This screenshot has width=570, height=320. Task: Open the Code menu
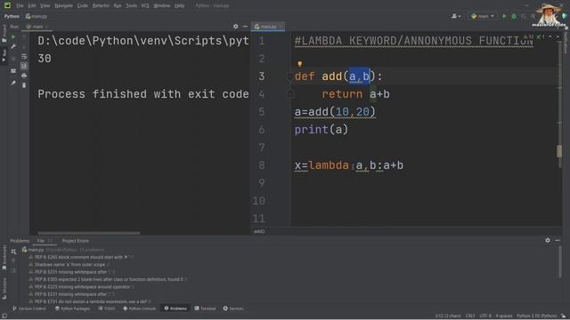coord(83,6)
